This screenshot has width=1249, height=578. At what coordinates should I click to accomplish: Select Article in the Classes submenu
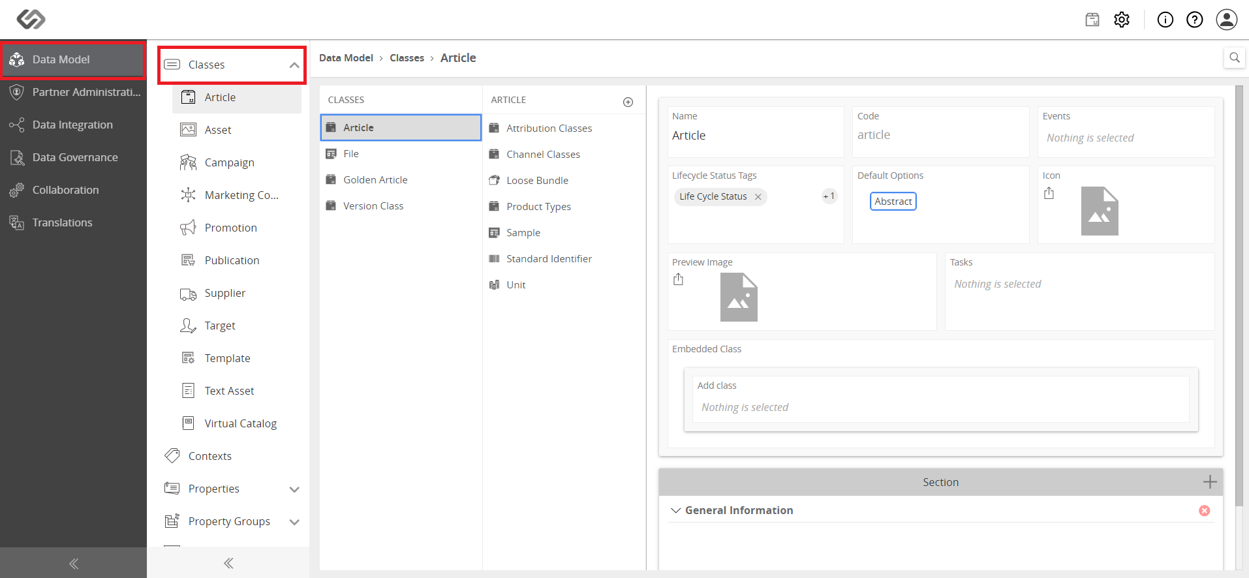click(x=237, y=97)
